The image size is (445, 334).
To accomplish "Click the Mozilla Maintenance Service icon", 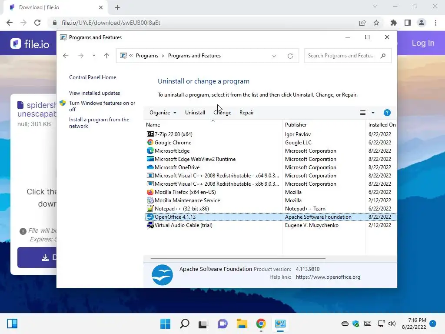I will [150, 200].
